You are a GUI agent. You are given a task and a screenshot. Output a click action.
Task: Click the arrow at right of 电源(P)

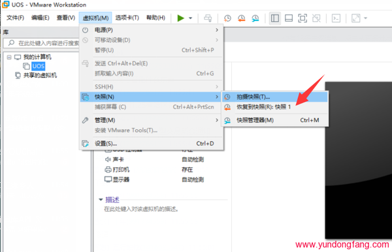coord(217,30)
